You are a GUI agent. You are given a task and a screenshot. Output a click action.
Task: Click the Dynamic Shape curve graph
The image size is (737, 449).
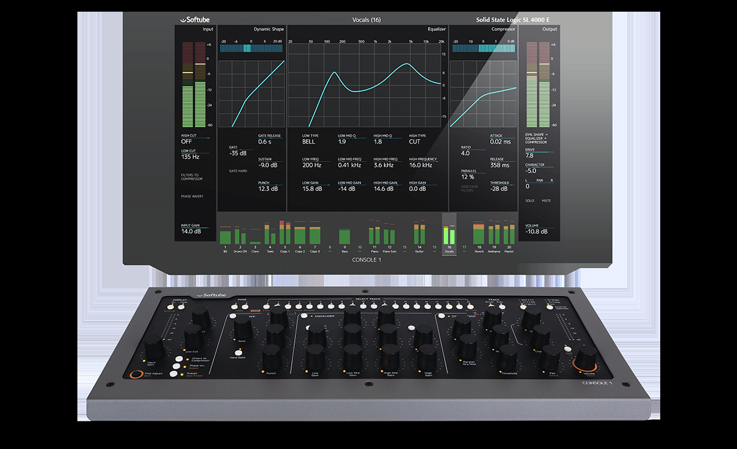251,93
